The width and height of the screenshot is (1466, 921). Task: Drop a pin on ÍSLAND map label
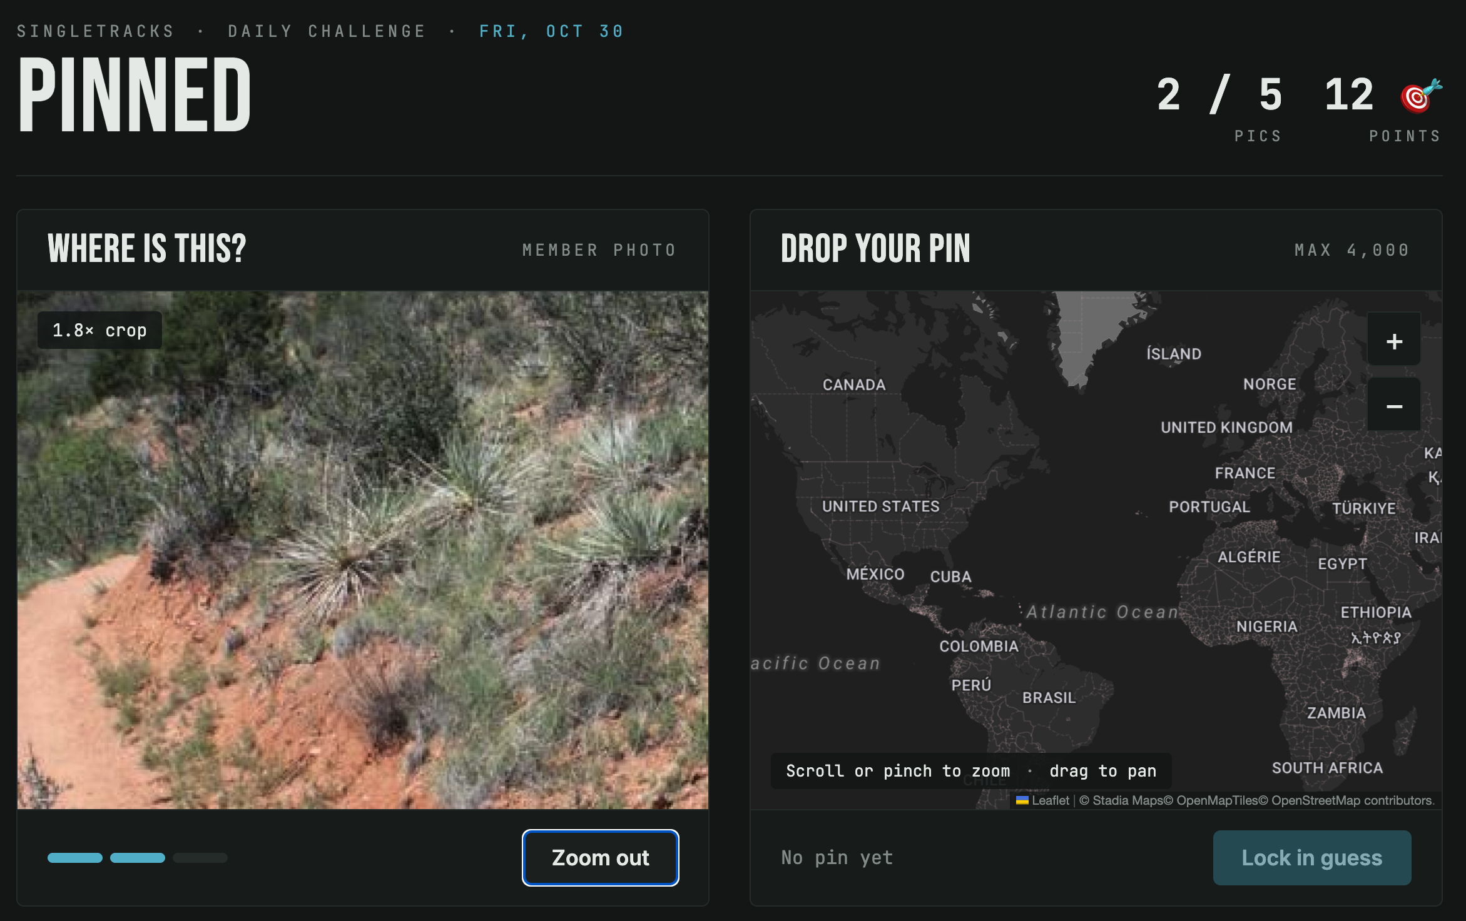click(x=1173, y=353)
